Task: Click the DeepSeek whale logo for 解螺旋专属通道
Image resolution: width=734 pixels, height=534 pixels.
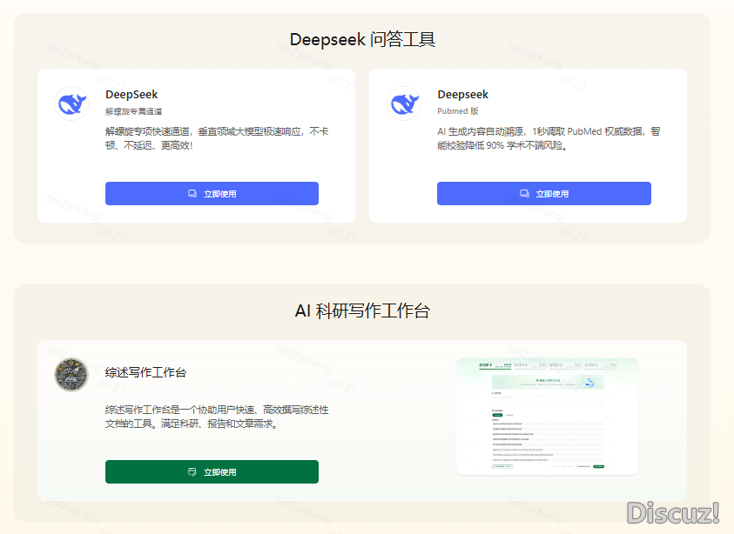Action: tap(71, 103)
